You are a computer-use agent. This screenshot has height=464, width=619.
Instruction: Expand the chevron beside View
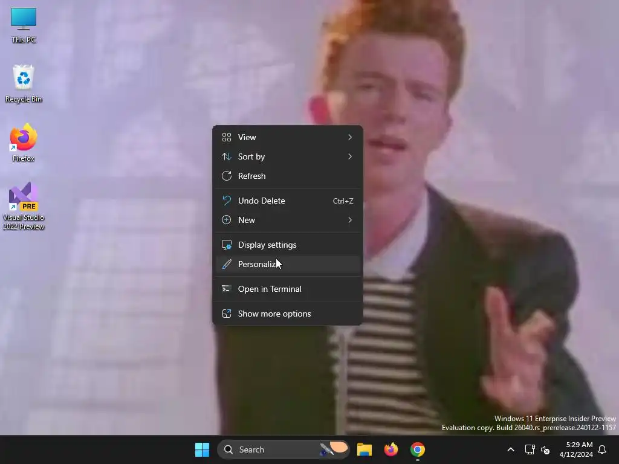[x=350, y=137]
